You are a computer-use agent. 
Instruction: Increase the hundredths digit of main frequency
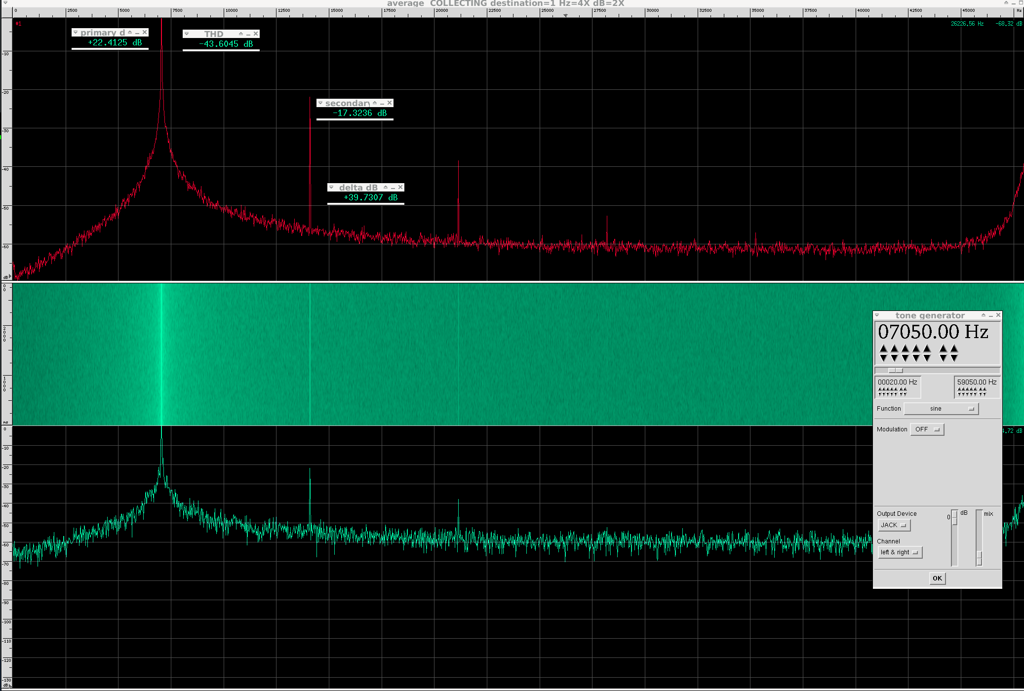coord(954,348)
